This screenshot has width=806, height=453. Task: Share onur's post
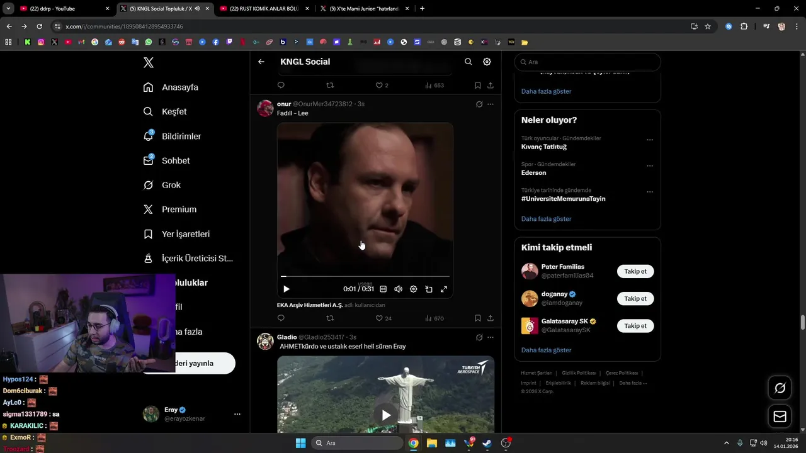coord(491,318)
